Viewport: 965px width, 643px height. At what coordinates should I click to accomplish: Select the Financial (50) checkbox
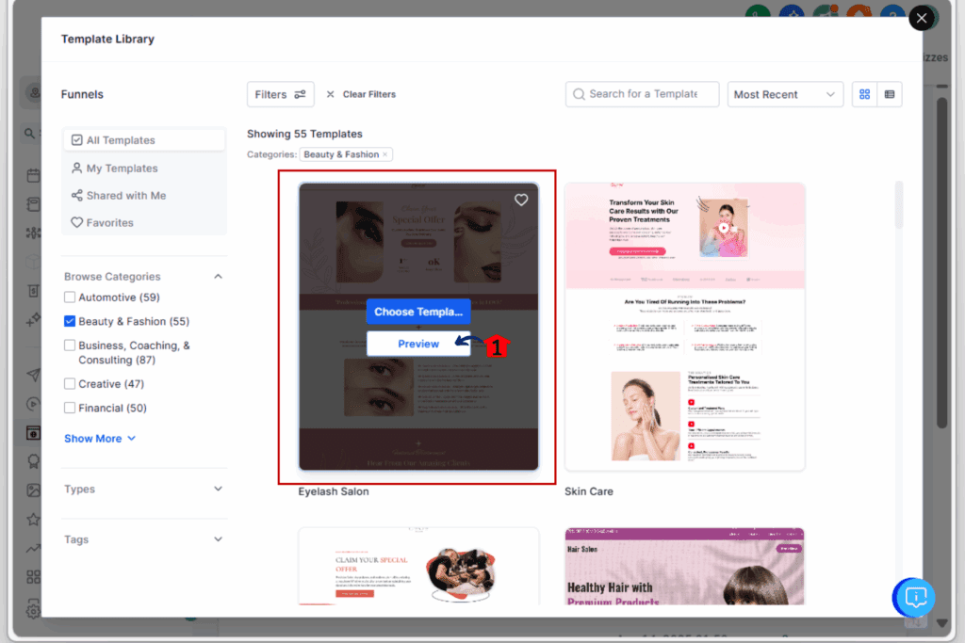pyautogui.click(x=70, y=408)
